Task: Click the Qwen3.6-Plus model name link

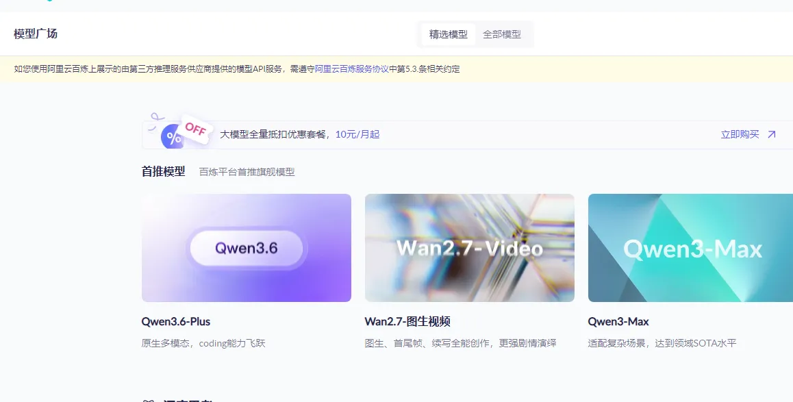Action: [x=175, y=321]
